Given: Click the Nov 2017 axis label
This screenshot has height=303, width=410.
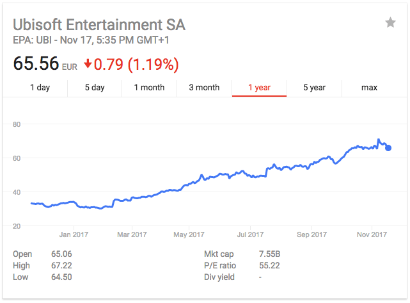Looking at the screenshot, I should [x=372, y=234].
